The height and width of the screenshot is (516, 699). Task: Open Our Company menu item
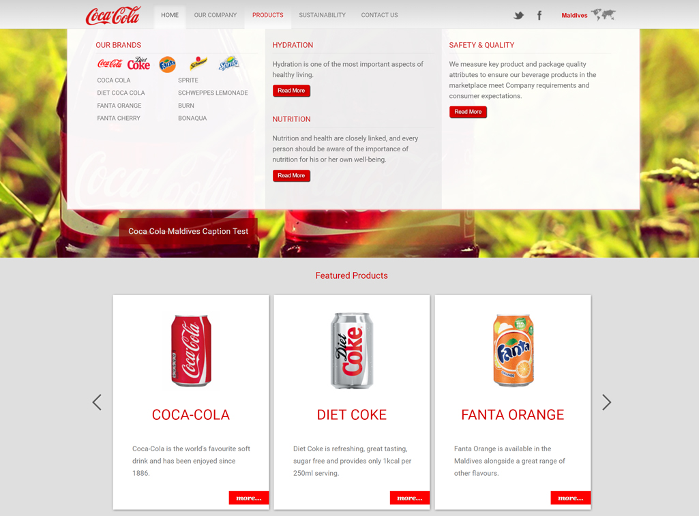point(215,15)
